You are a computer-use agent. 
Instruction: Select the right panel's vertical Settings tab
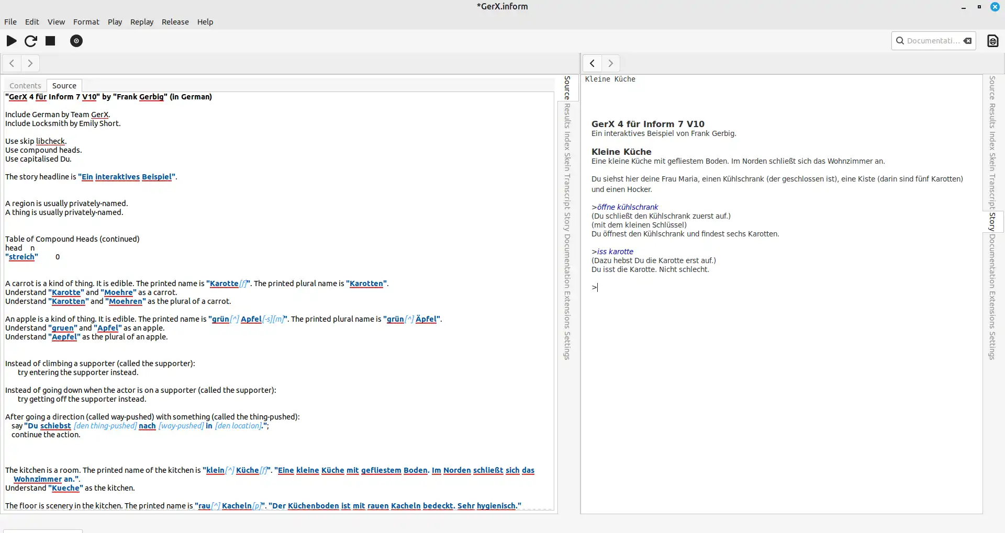click(x=992, y=346)
